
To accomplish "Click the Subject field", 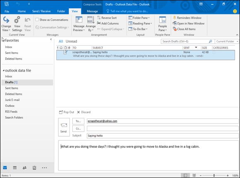I will pos(163,136).
